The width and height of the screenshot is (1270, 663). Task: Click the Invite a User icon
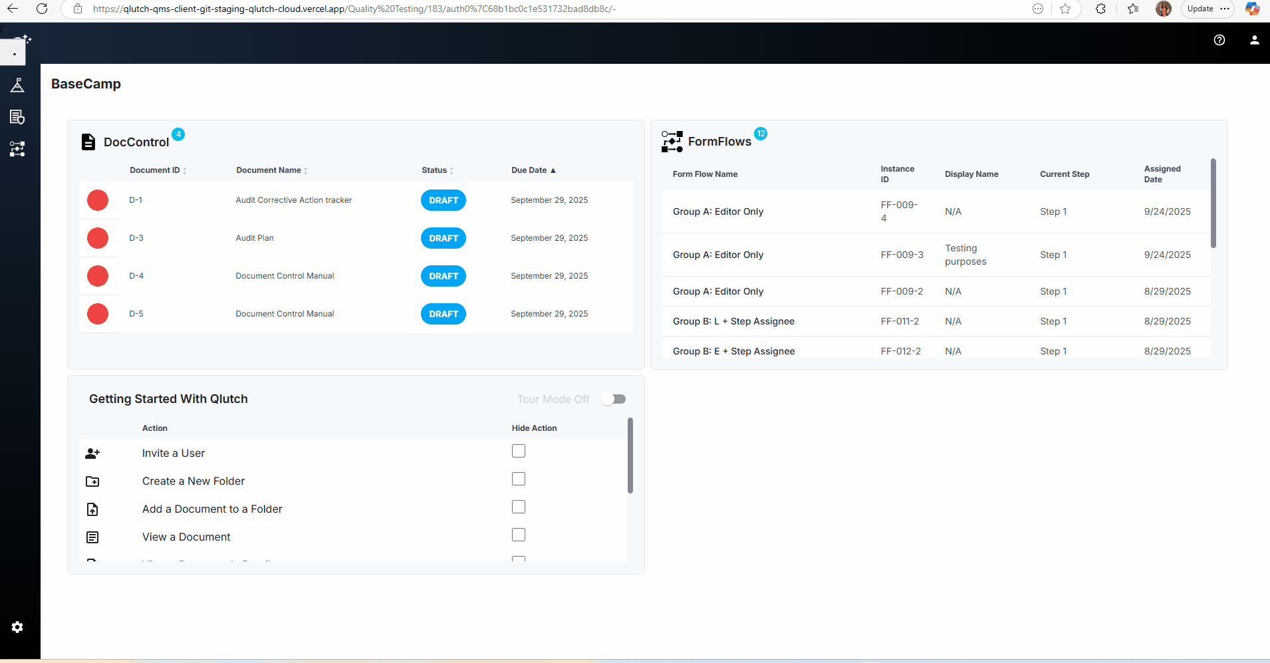coord(92,454)
